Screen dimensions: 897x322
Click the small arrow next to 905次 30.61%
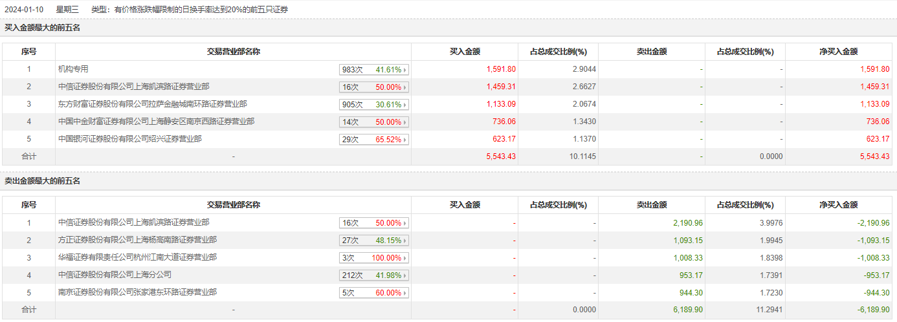(406, 105)
